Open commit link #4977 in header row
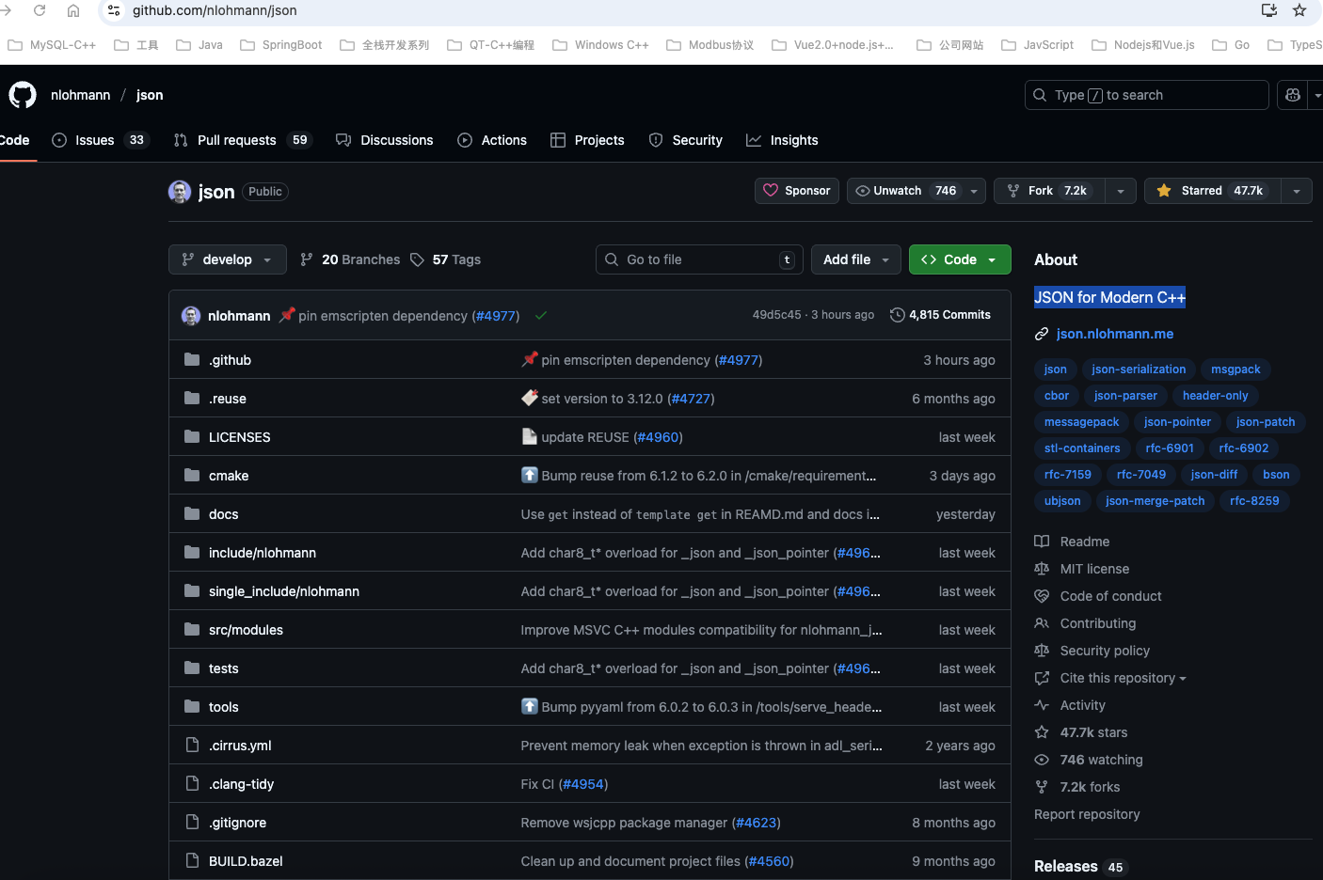Image resolution: width=1323 pixels, height=880 pixels. coord(496,316)
